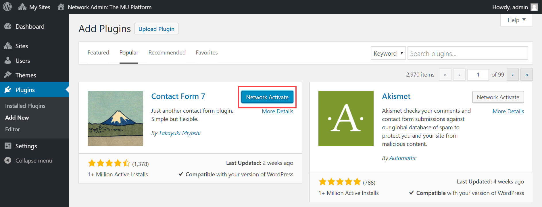This screenshot has width=542, height=207.
Task: Click Contact Form 7 compatibility checkmark
Action: pyautogui.click(x=181, y=174)
